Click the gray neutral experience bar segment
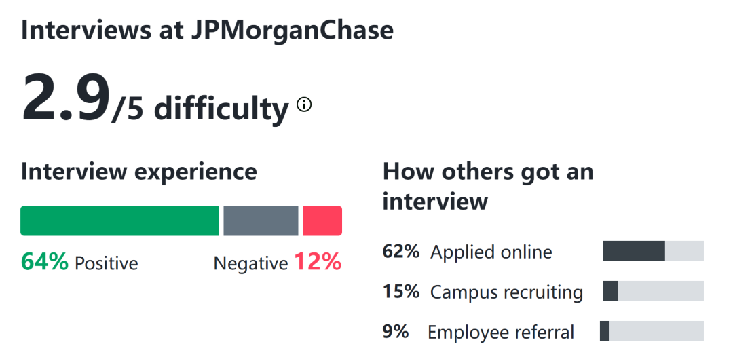 pos(261,221)
